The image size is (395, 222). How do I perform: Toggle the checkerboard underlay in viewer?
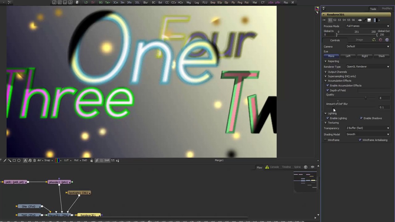101,160
